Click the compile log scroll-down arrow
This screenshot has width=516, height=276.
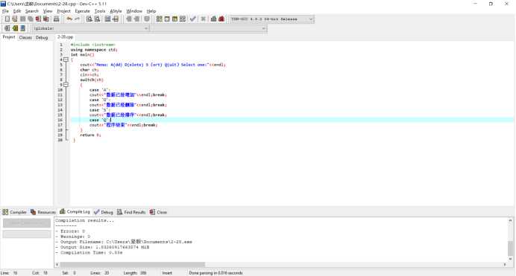pyautogui.click(x=510, y=259)
